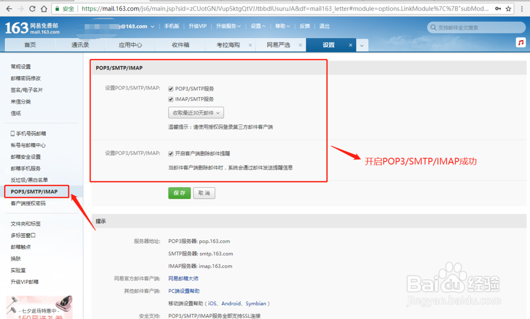This screenshot has height=319, width=530.
Task: Expand 升级服务 menu
Action: (x=228, y=26)
